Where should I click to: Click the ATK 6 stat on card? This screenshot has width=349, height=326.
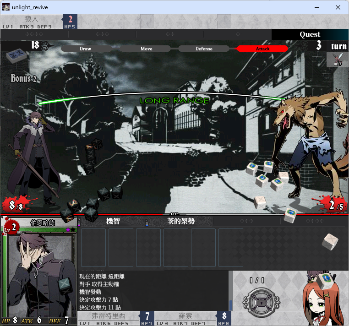pyautogui.click(x=32, y=321)
